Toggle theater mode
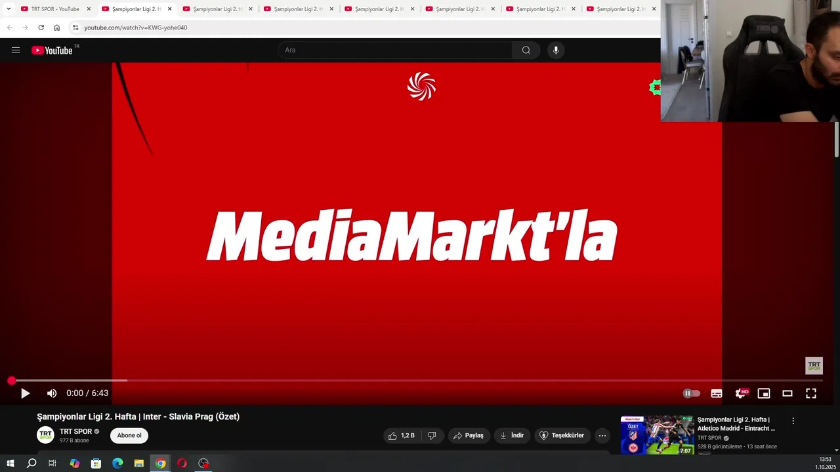This screenshot has width=840, height=472. pyautogui.click(x=787, y=393)
